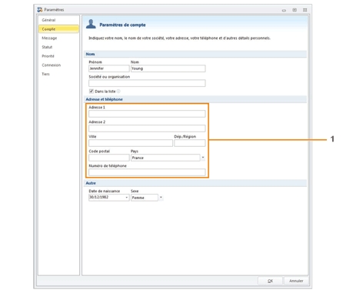346x293 pixels.
Task: Click the Nom field containing Young
Action: coord(168,68)
